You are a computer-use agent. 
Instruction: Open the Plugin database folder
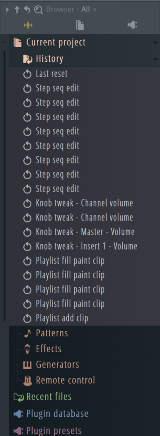point(51,413)
